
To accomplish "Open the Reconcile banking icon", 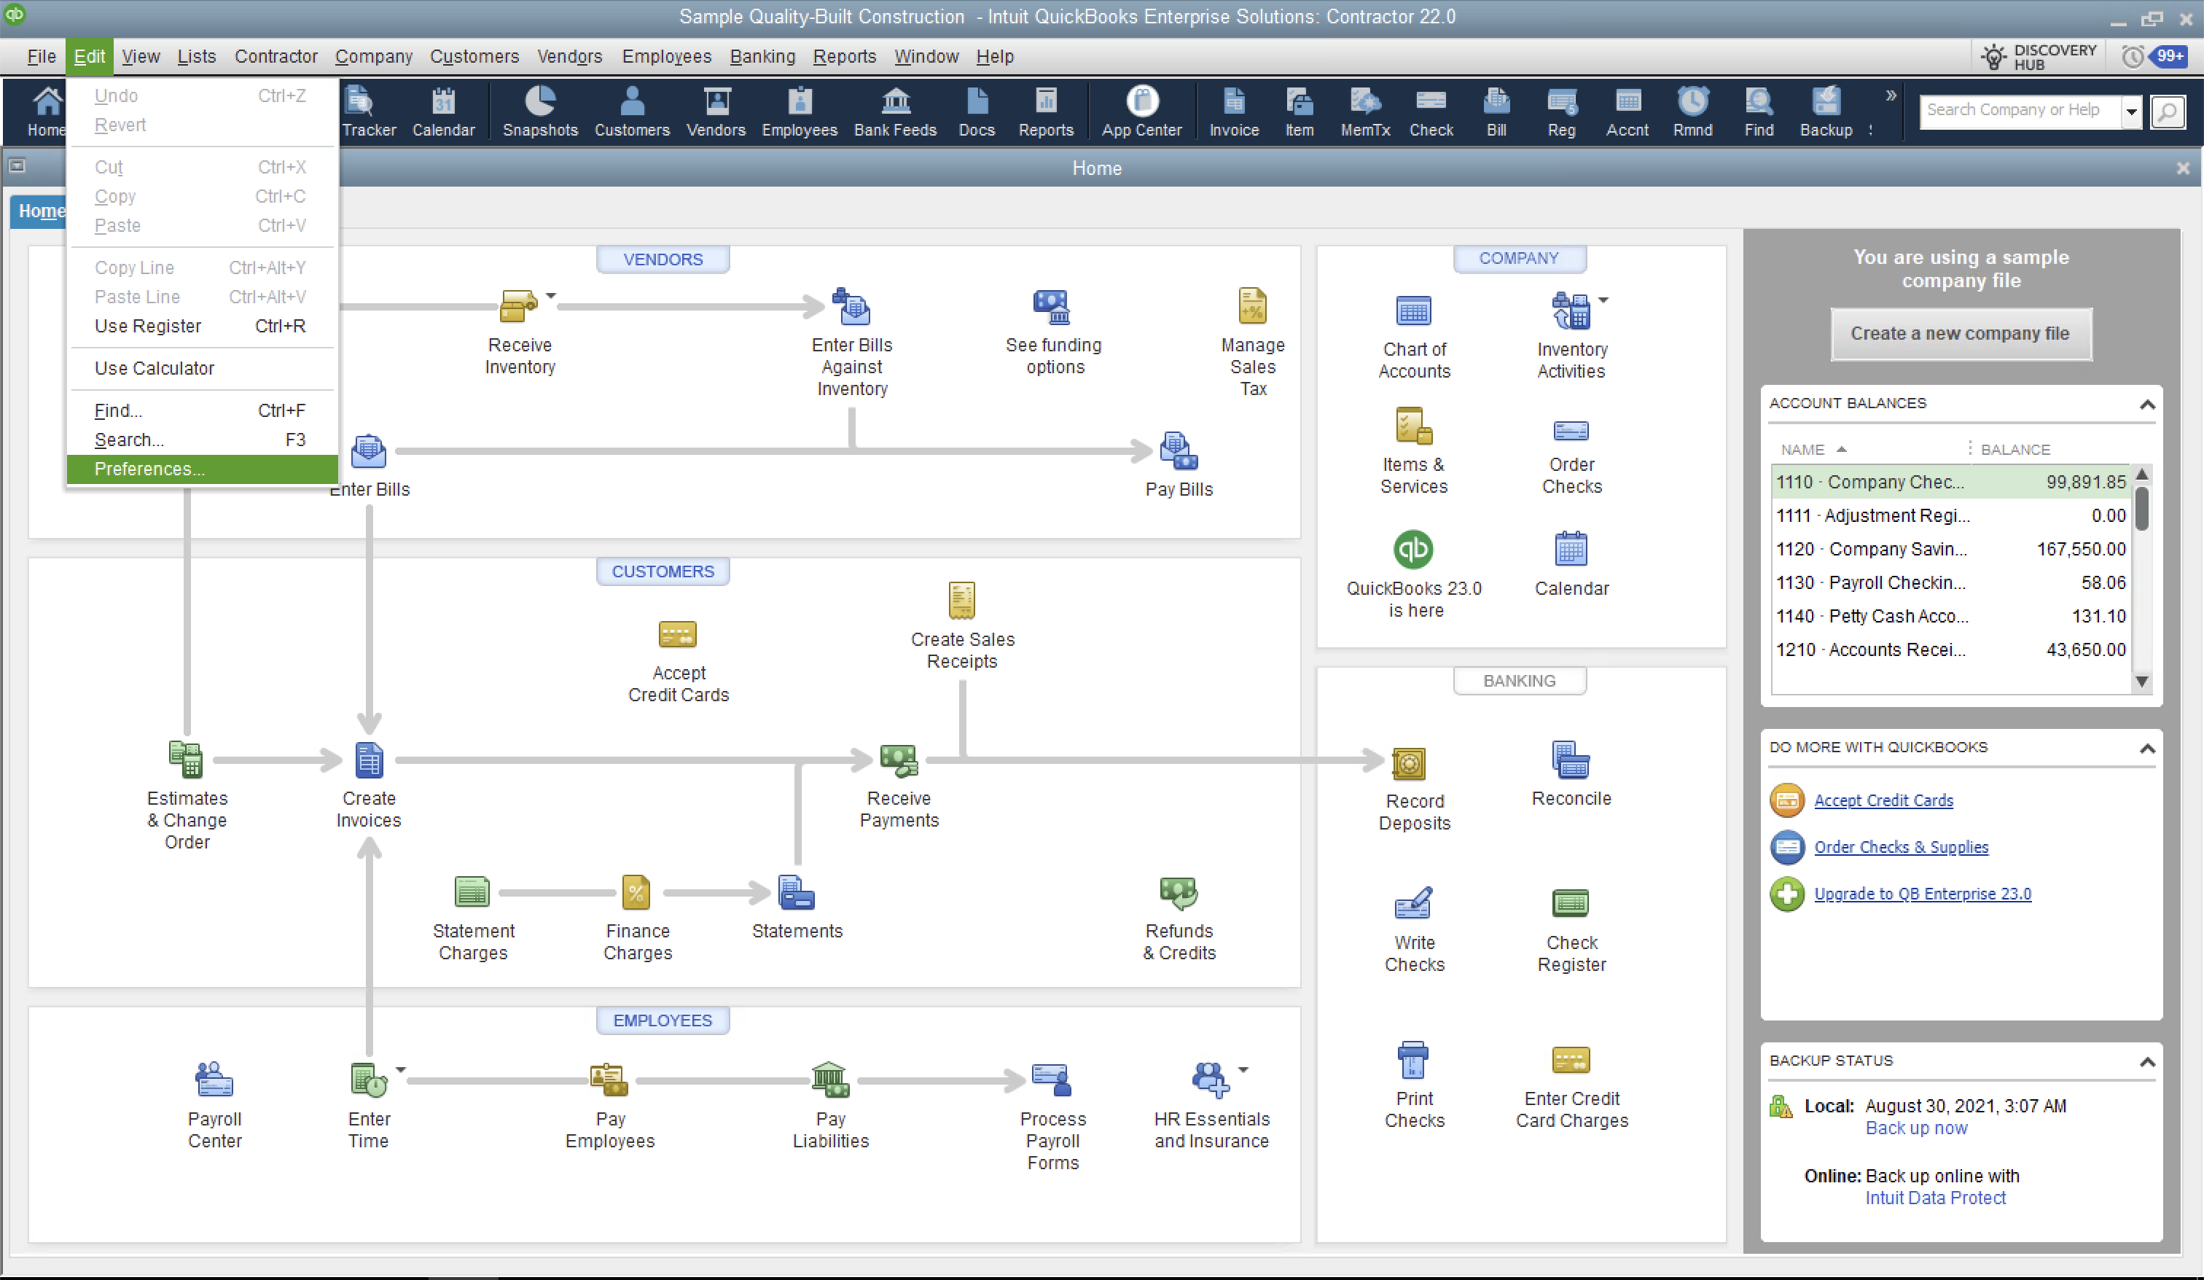I will tap(1571, 760).
